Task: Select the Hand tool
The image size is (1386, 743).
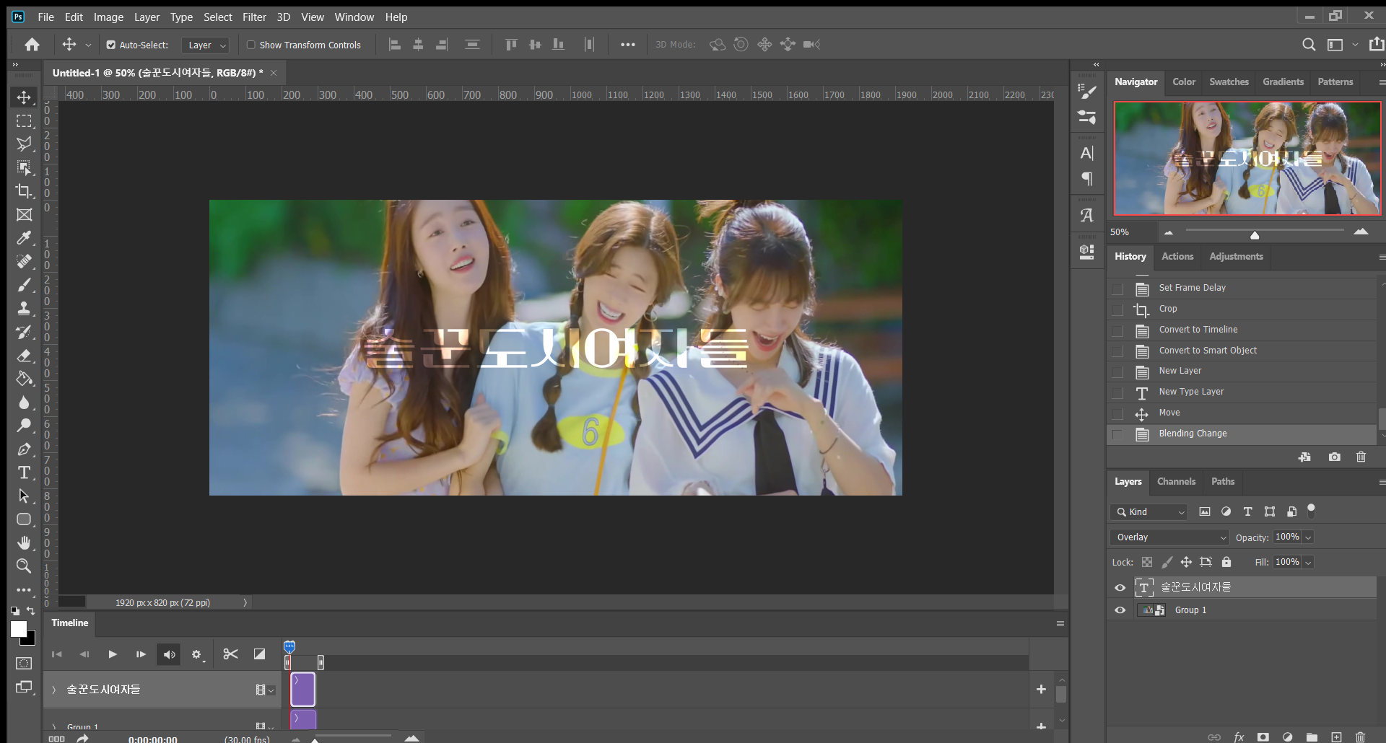Action: (x=24, y=542)
